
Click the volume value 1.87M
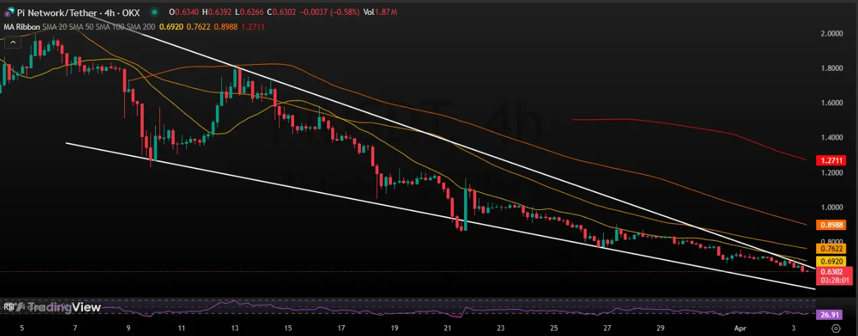pyautogui.click(x=387, y=12)
